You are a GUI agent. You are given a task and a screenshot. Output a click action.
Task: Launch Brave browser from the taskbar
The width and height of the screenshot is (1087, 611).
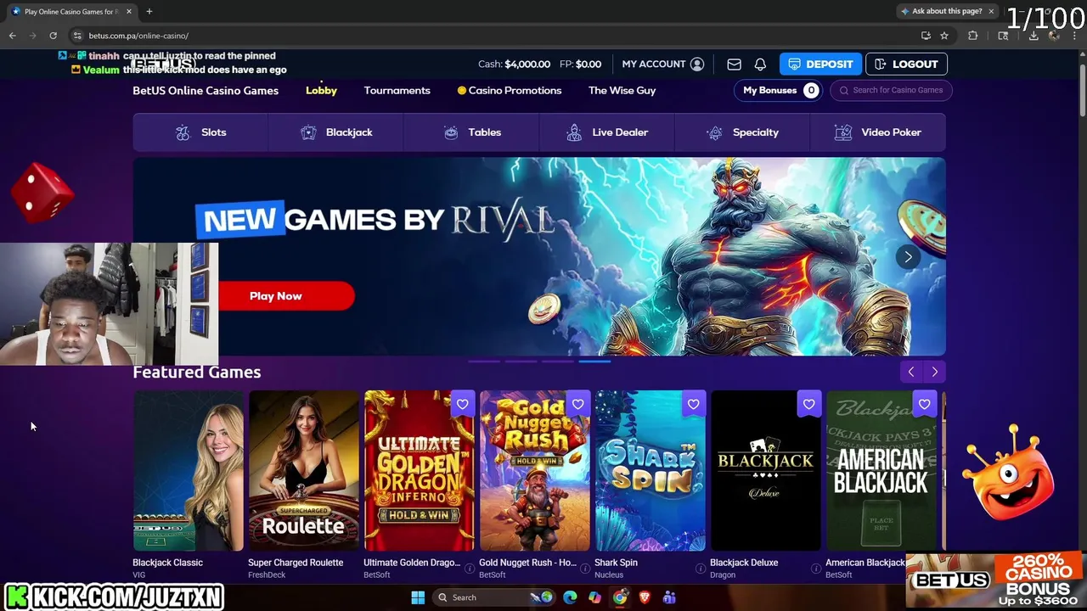(645, 597)
